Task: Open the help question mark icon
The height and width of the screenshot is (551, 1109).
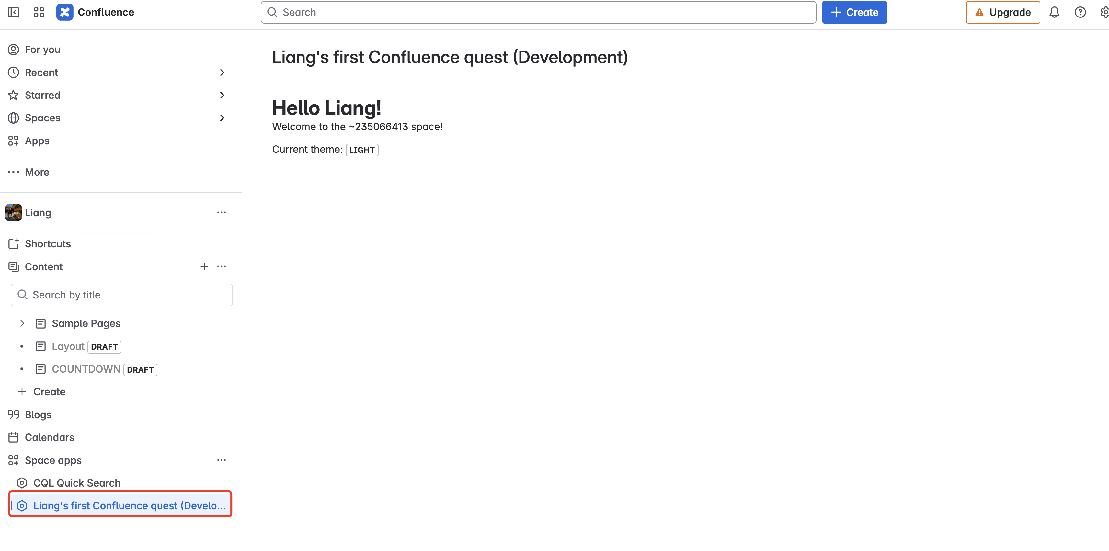Action: (1080, 12)
